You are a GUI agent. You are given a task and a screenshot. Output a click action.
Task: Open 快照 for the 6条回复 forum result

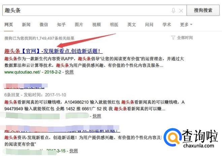point(97,116)
